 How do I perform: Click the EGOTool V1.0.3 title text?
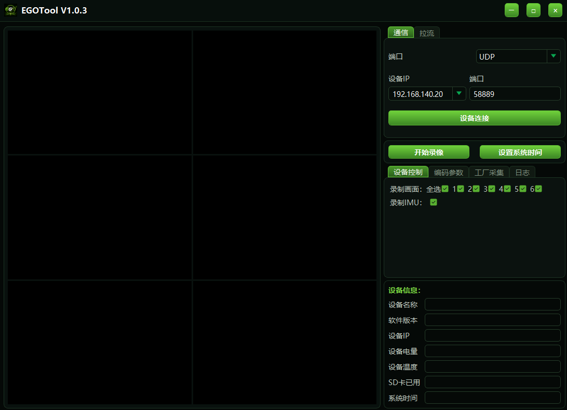pyautogui.click(x=54, y=10)
